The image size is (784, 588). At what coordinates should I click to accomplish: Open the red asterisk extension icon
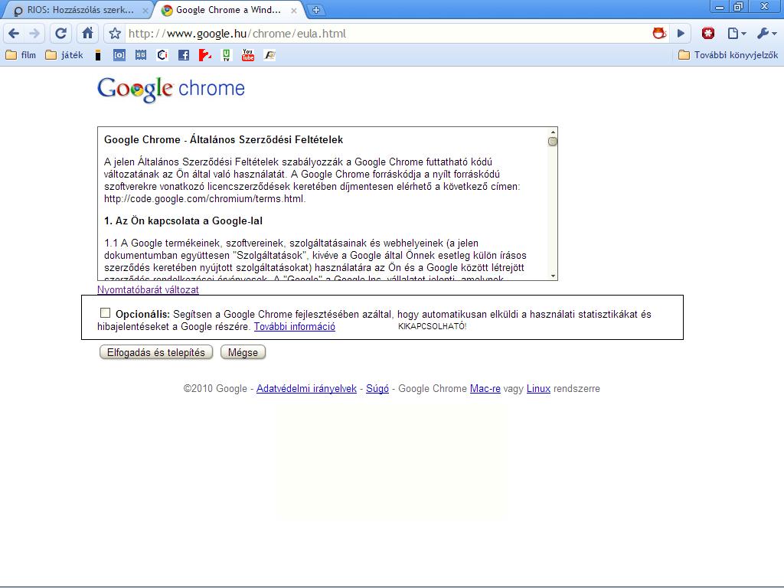pyautogui.click(x=708, y=34)
